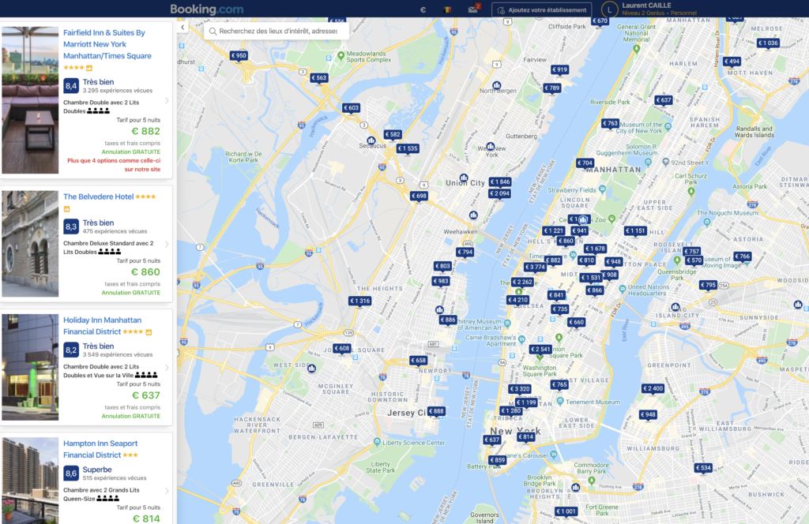Expand Hampton Inn Seaport card chevron

click(x=167, y=491)
